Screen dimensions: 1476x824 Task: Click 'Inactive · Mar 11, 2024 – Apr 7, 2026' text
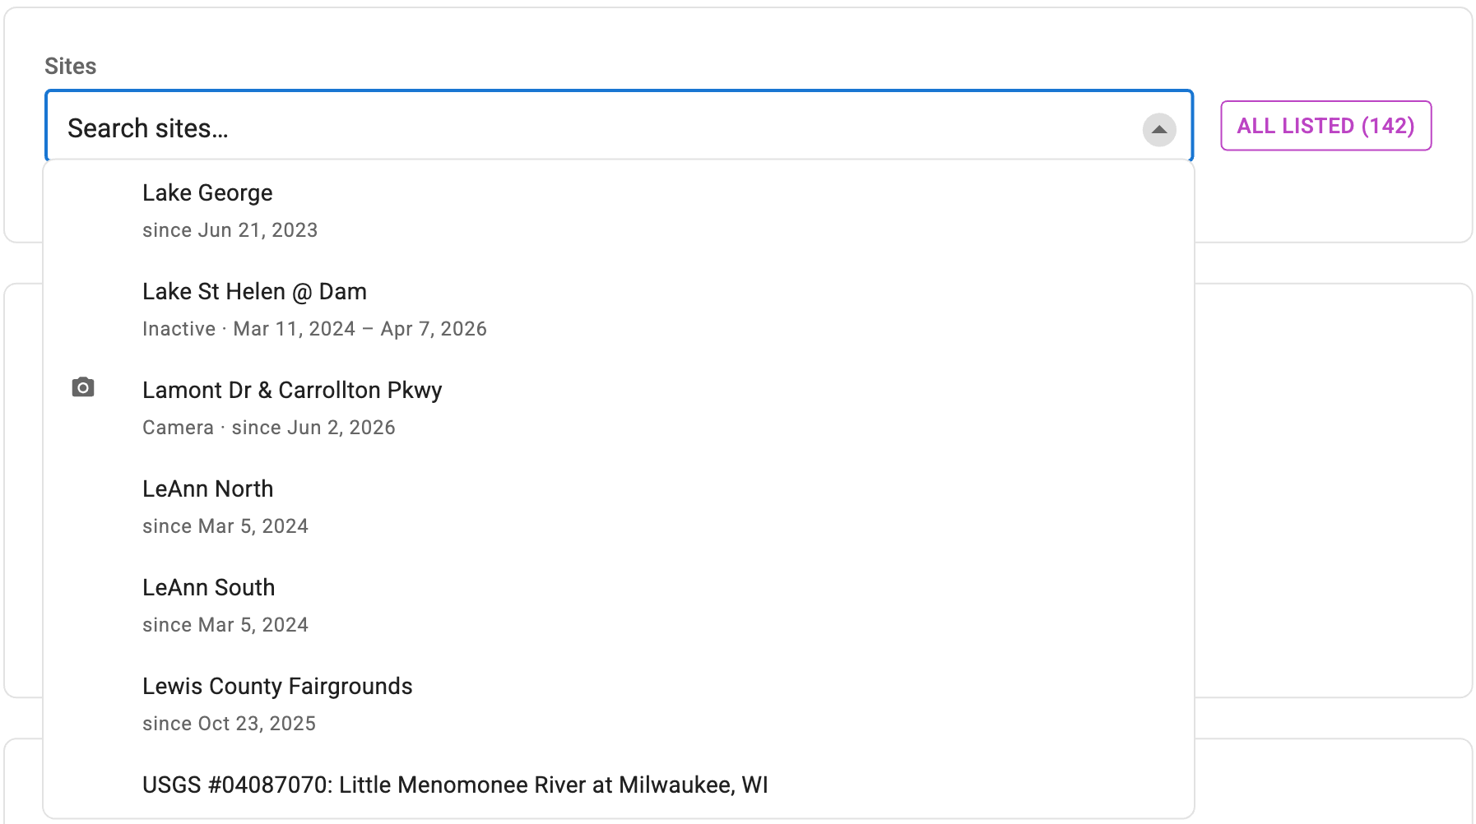(314, 329)
